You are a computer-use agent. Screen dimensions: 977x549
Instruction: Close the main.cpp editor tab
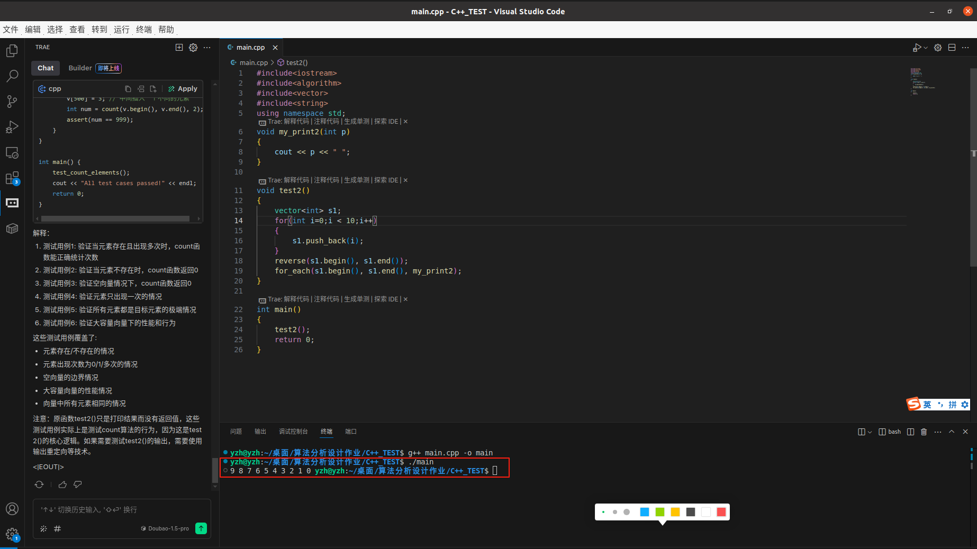click(x=275, y=48)
